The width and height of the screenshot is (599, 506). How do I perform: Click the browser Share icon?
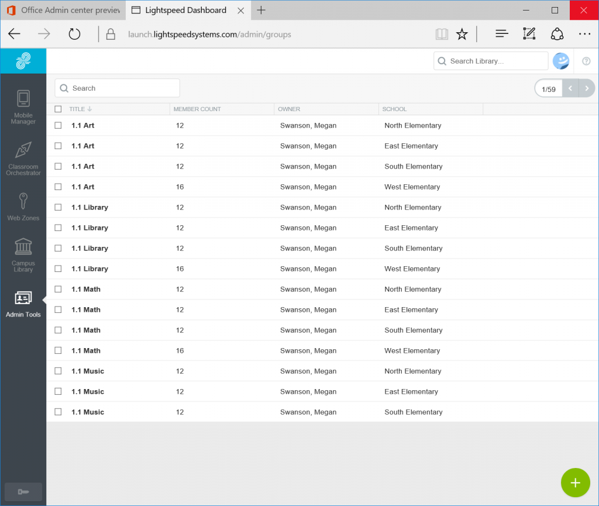coord(557,34)
